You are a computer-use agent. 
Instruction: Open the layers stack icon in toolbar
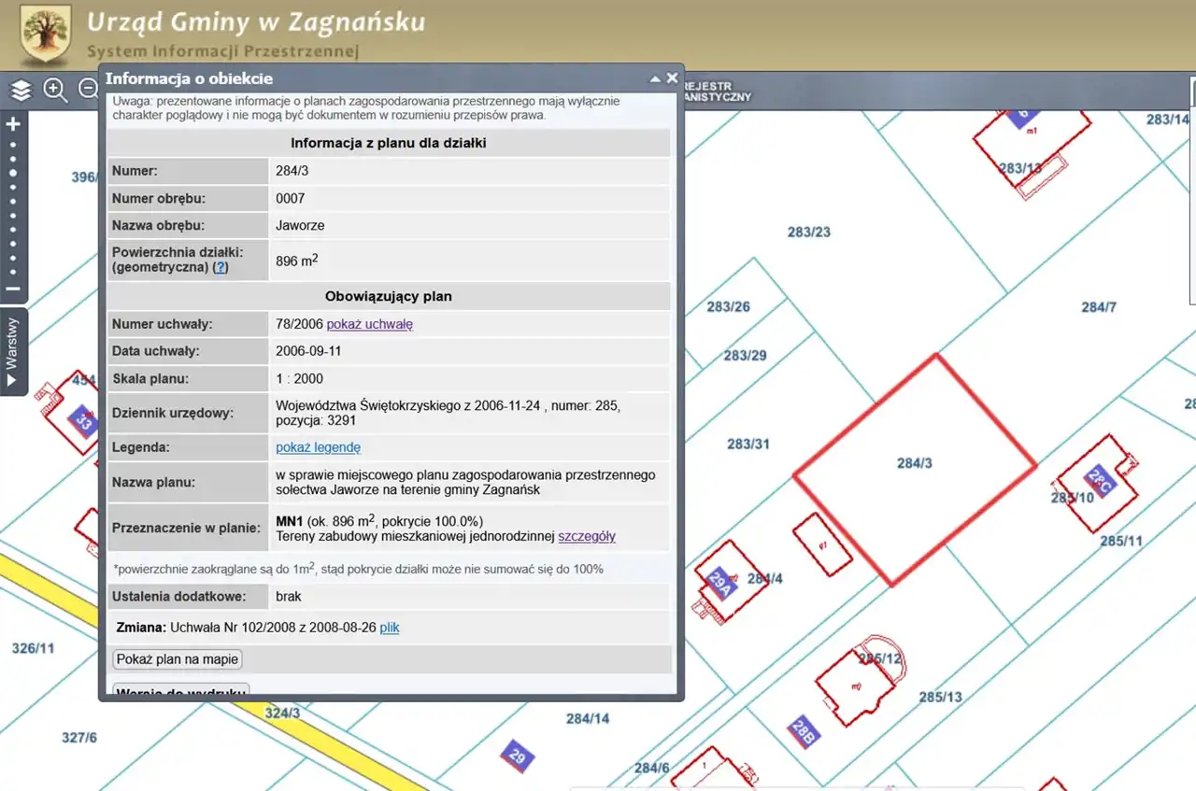21,91
